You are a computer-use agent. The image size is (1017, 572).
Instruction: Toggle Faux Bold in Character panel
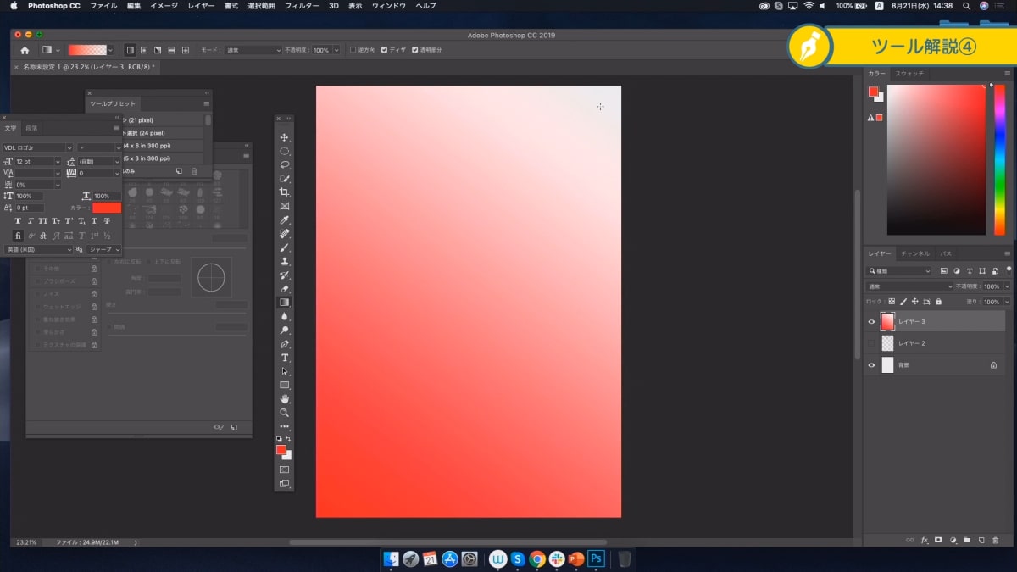[x=18, y=221]
